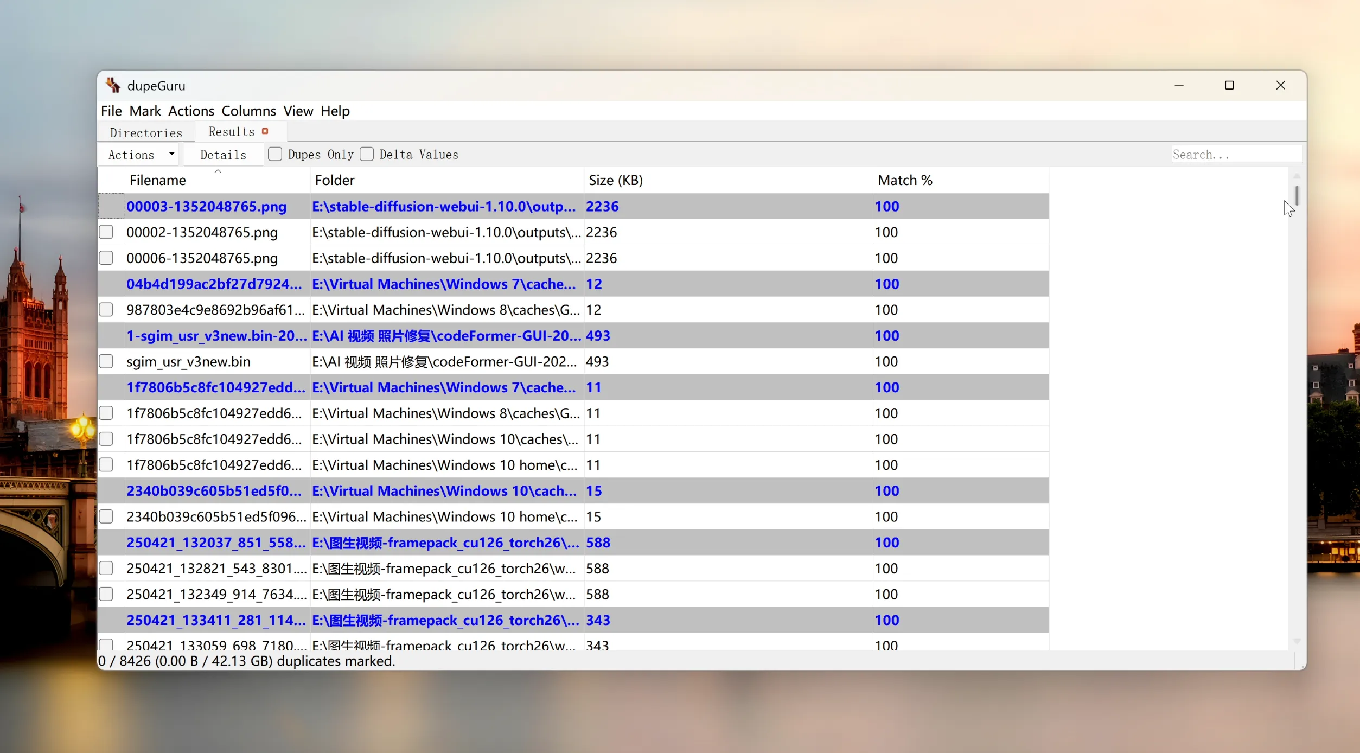The image size is (1360, 753).
Task: Maximize the dupeGuru window
Action: point(1229,85)
